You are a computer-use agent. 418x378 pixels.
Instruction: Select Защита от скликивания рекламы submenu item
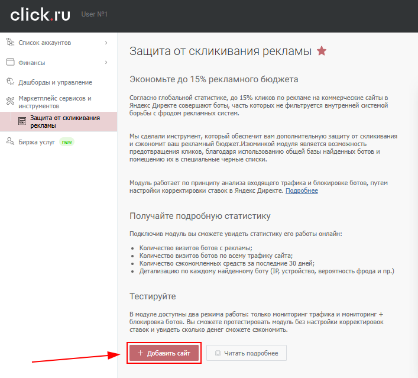coord(65,121)
